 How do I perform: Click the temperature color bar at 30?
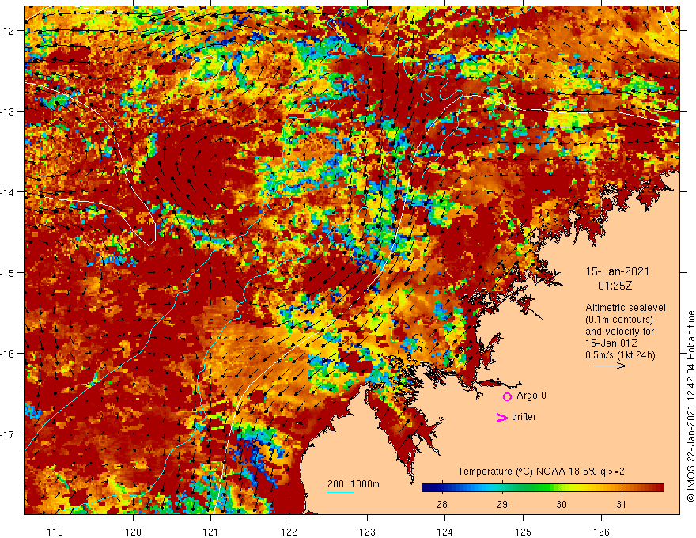[562, 488]
